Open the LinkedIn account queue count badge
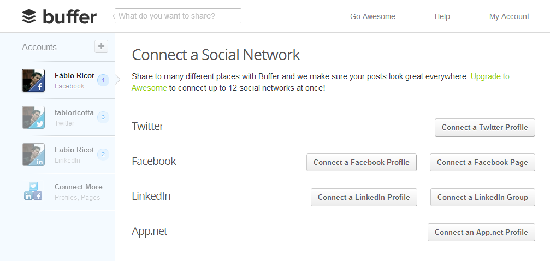 [103, 154]
